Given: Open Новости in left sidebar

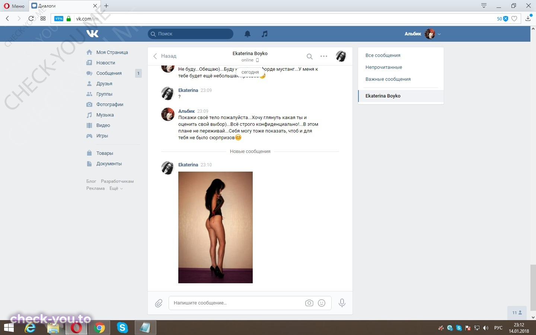Looking at the screenshot, I should pyautogui.click(x=106, y=63).
